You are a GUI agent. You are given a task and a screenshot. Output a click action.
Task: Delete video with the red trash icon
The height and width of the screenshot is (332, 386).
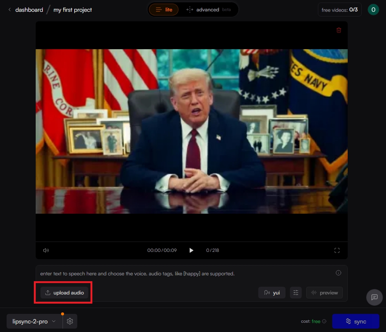[x=339, y=30]
